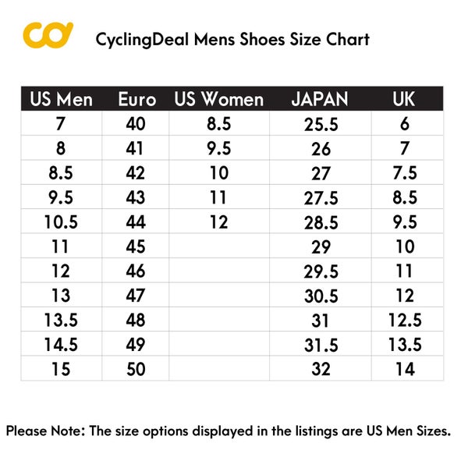Click US Men size 14.5 cell
Viewport: 468px width, 468px height.
pyautogui.click(x=61, y=346)
